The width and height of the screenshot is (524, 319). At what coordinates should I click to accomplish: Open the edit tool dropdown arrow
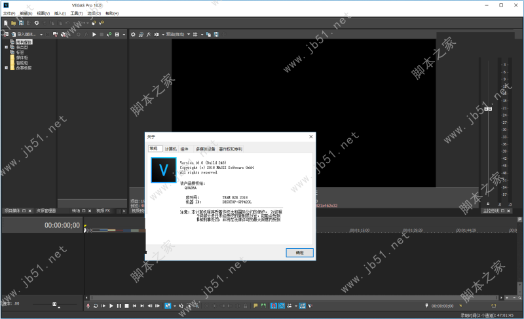(174, 306)
